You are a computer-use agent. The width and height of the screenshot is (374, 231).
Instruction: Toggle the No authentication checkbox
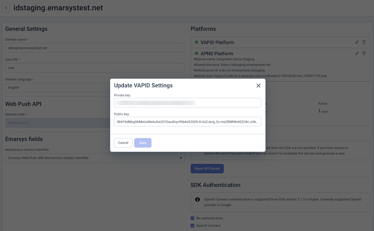click(x=193, y=218)
